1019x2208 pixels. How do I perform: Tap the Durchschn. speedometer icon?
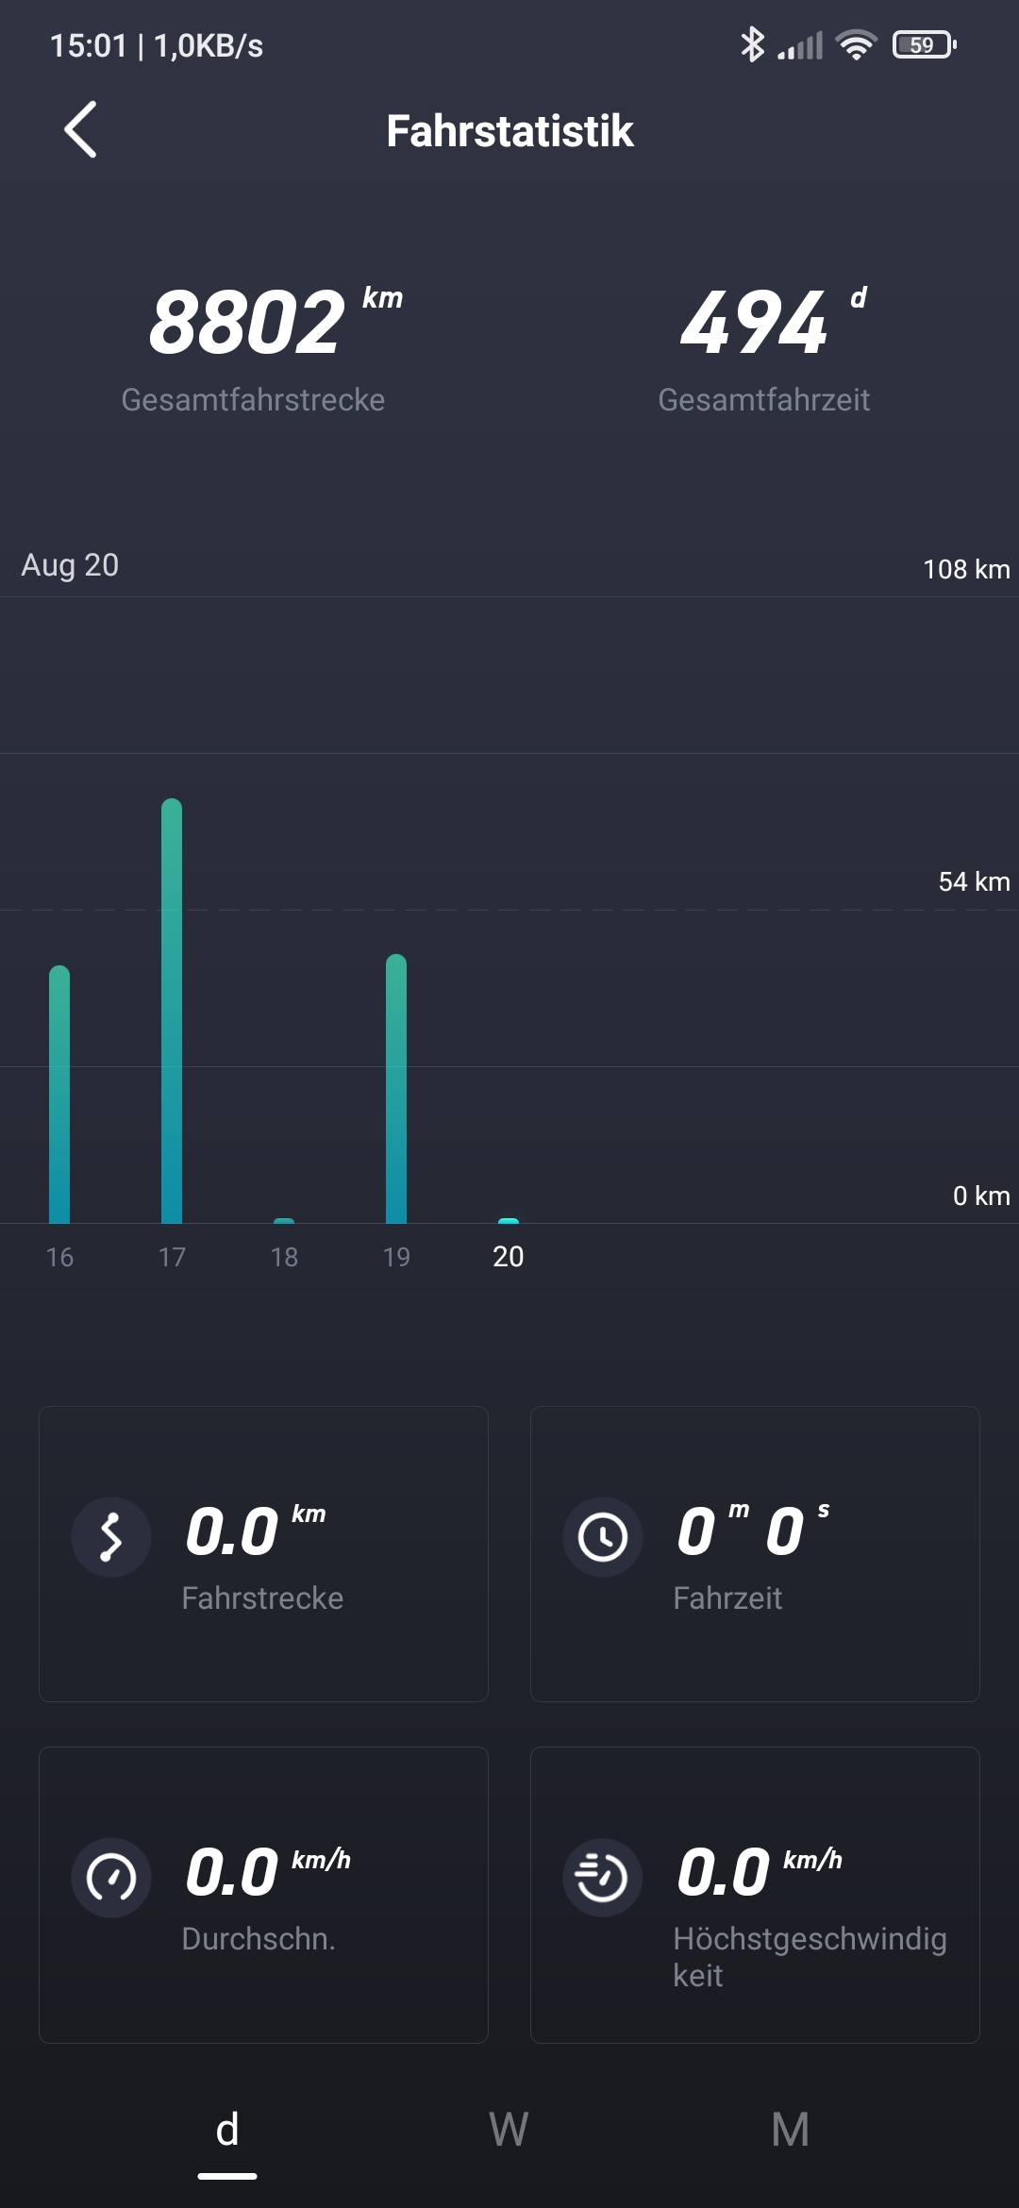pos(111,1878)
